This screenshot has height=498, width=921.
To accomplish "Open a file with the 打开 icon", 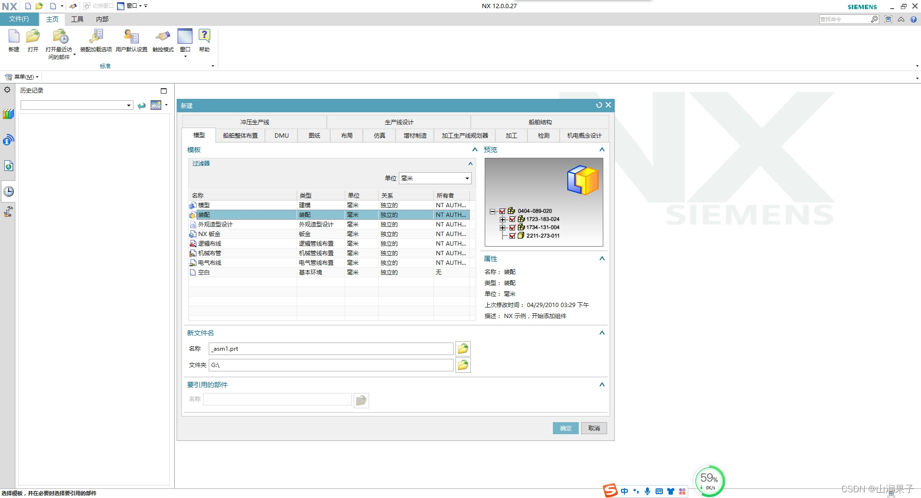I will 33,40.
